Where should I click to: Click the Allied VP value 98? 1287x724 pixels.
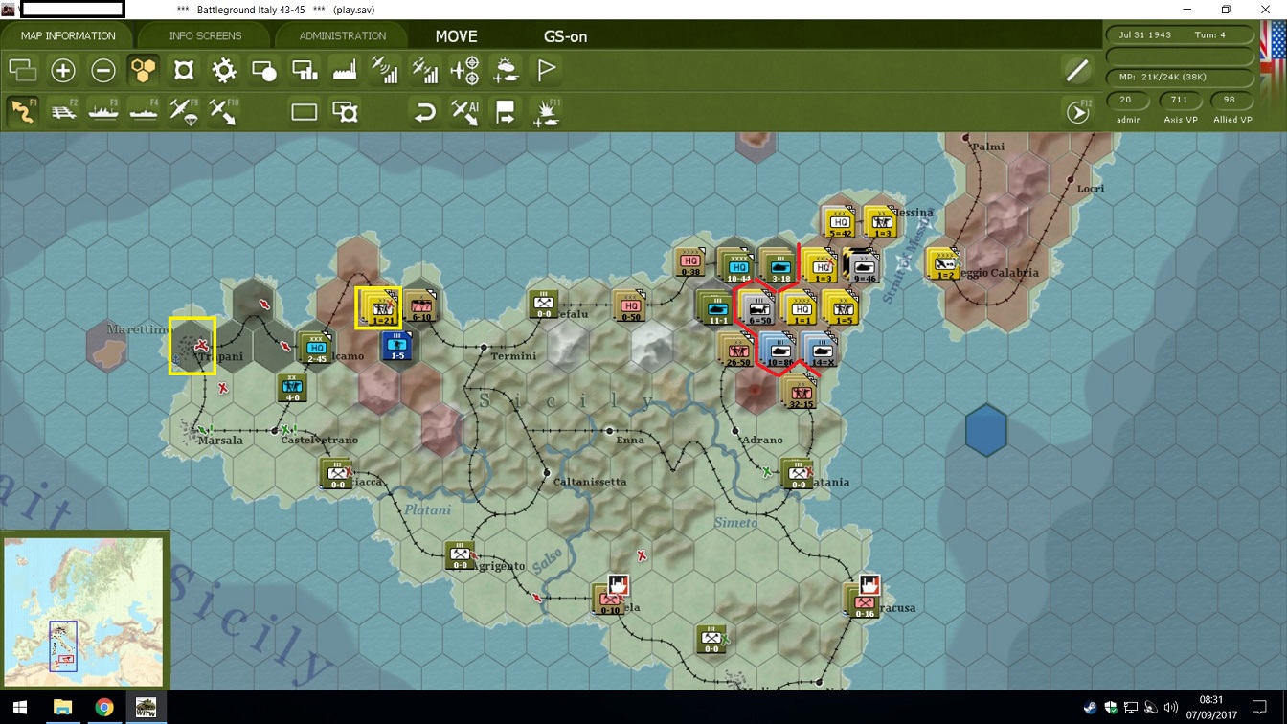(x=1230, y=100)
